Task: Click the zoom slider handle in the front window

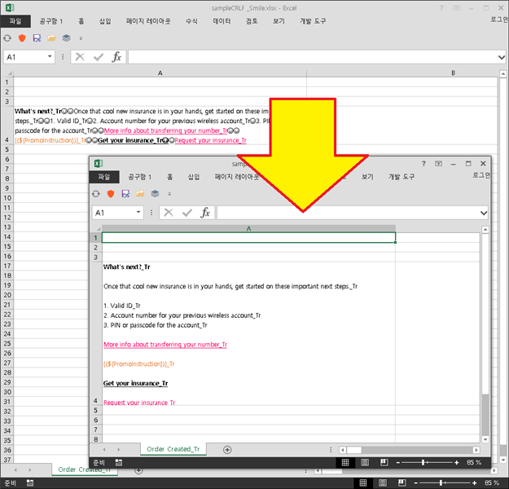Action: click(x=423, y=462)
